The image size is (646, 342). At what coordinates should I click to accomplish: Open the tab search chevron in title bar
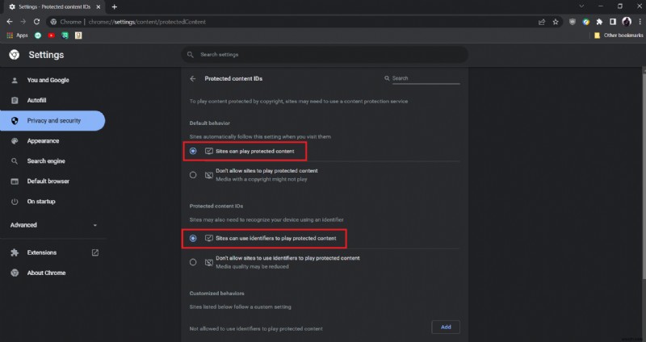point(581,6)
